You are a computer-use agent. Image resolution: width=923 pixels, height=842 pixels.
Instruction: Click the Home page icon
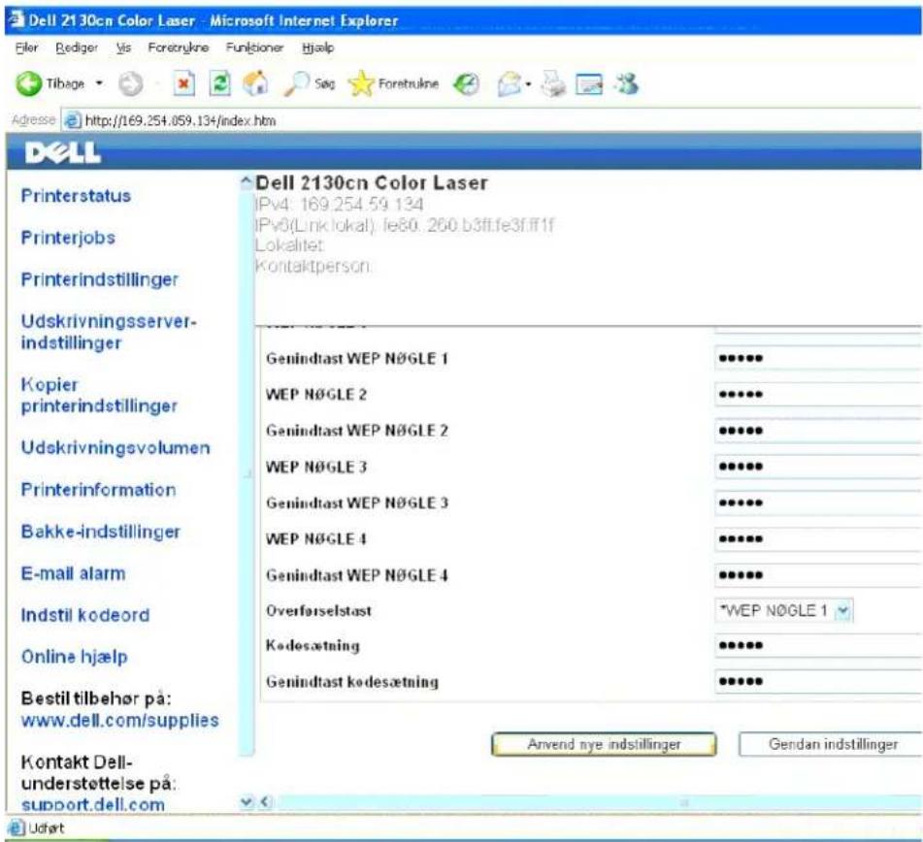point(255,83)
